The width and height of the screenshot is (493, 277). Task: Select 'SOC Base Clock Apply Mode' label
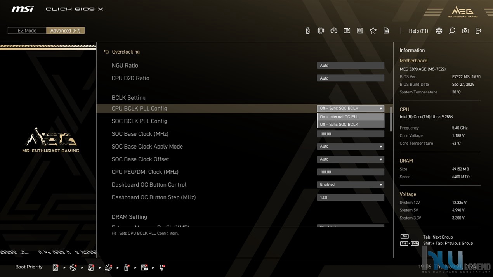tap(147, 147)
